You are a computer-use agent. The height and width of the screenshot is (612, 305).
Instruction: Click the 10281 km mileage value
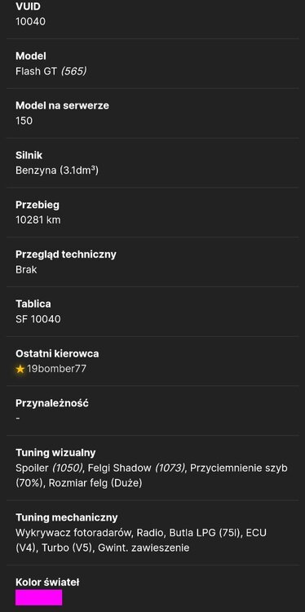(38, 220)
